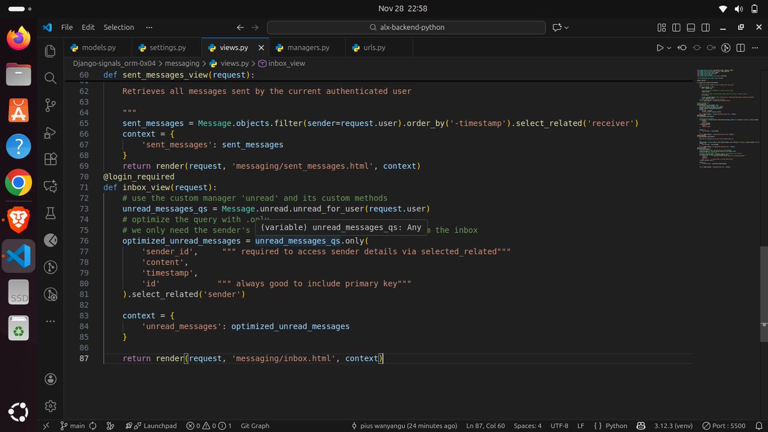This screenshot has height=432, width=768.
Task: Open Brave browser from the dock
Action: pos(19,220)
